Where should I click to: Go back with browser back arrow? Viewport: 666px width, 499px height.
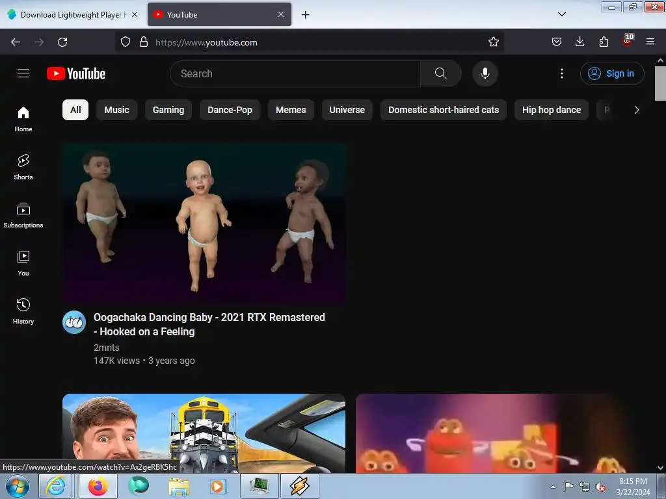point(16,42)
